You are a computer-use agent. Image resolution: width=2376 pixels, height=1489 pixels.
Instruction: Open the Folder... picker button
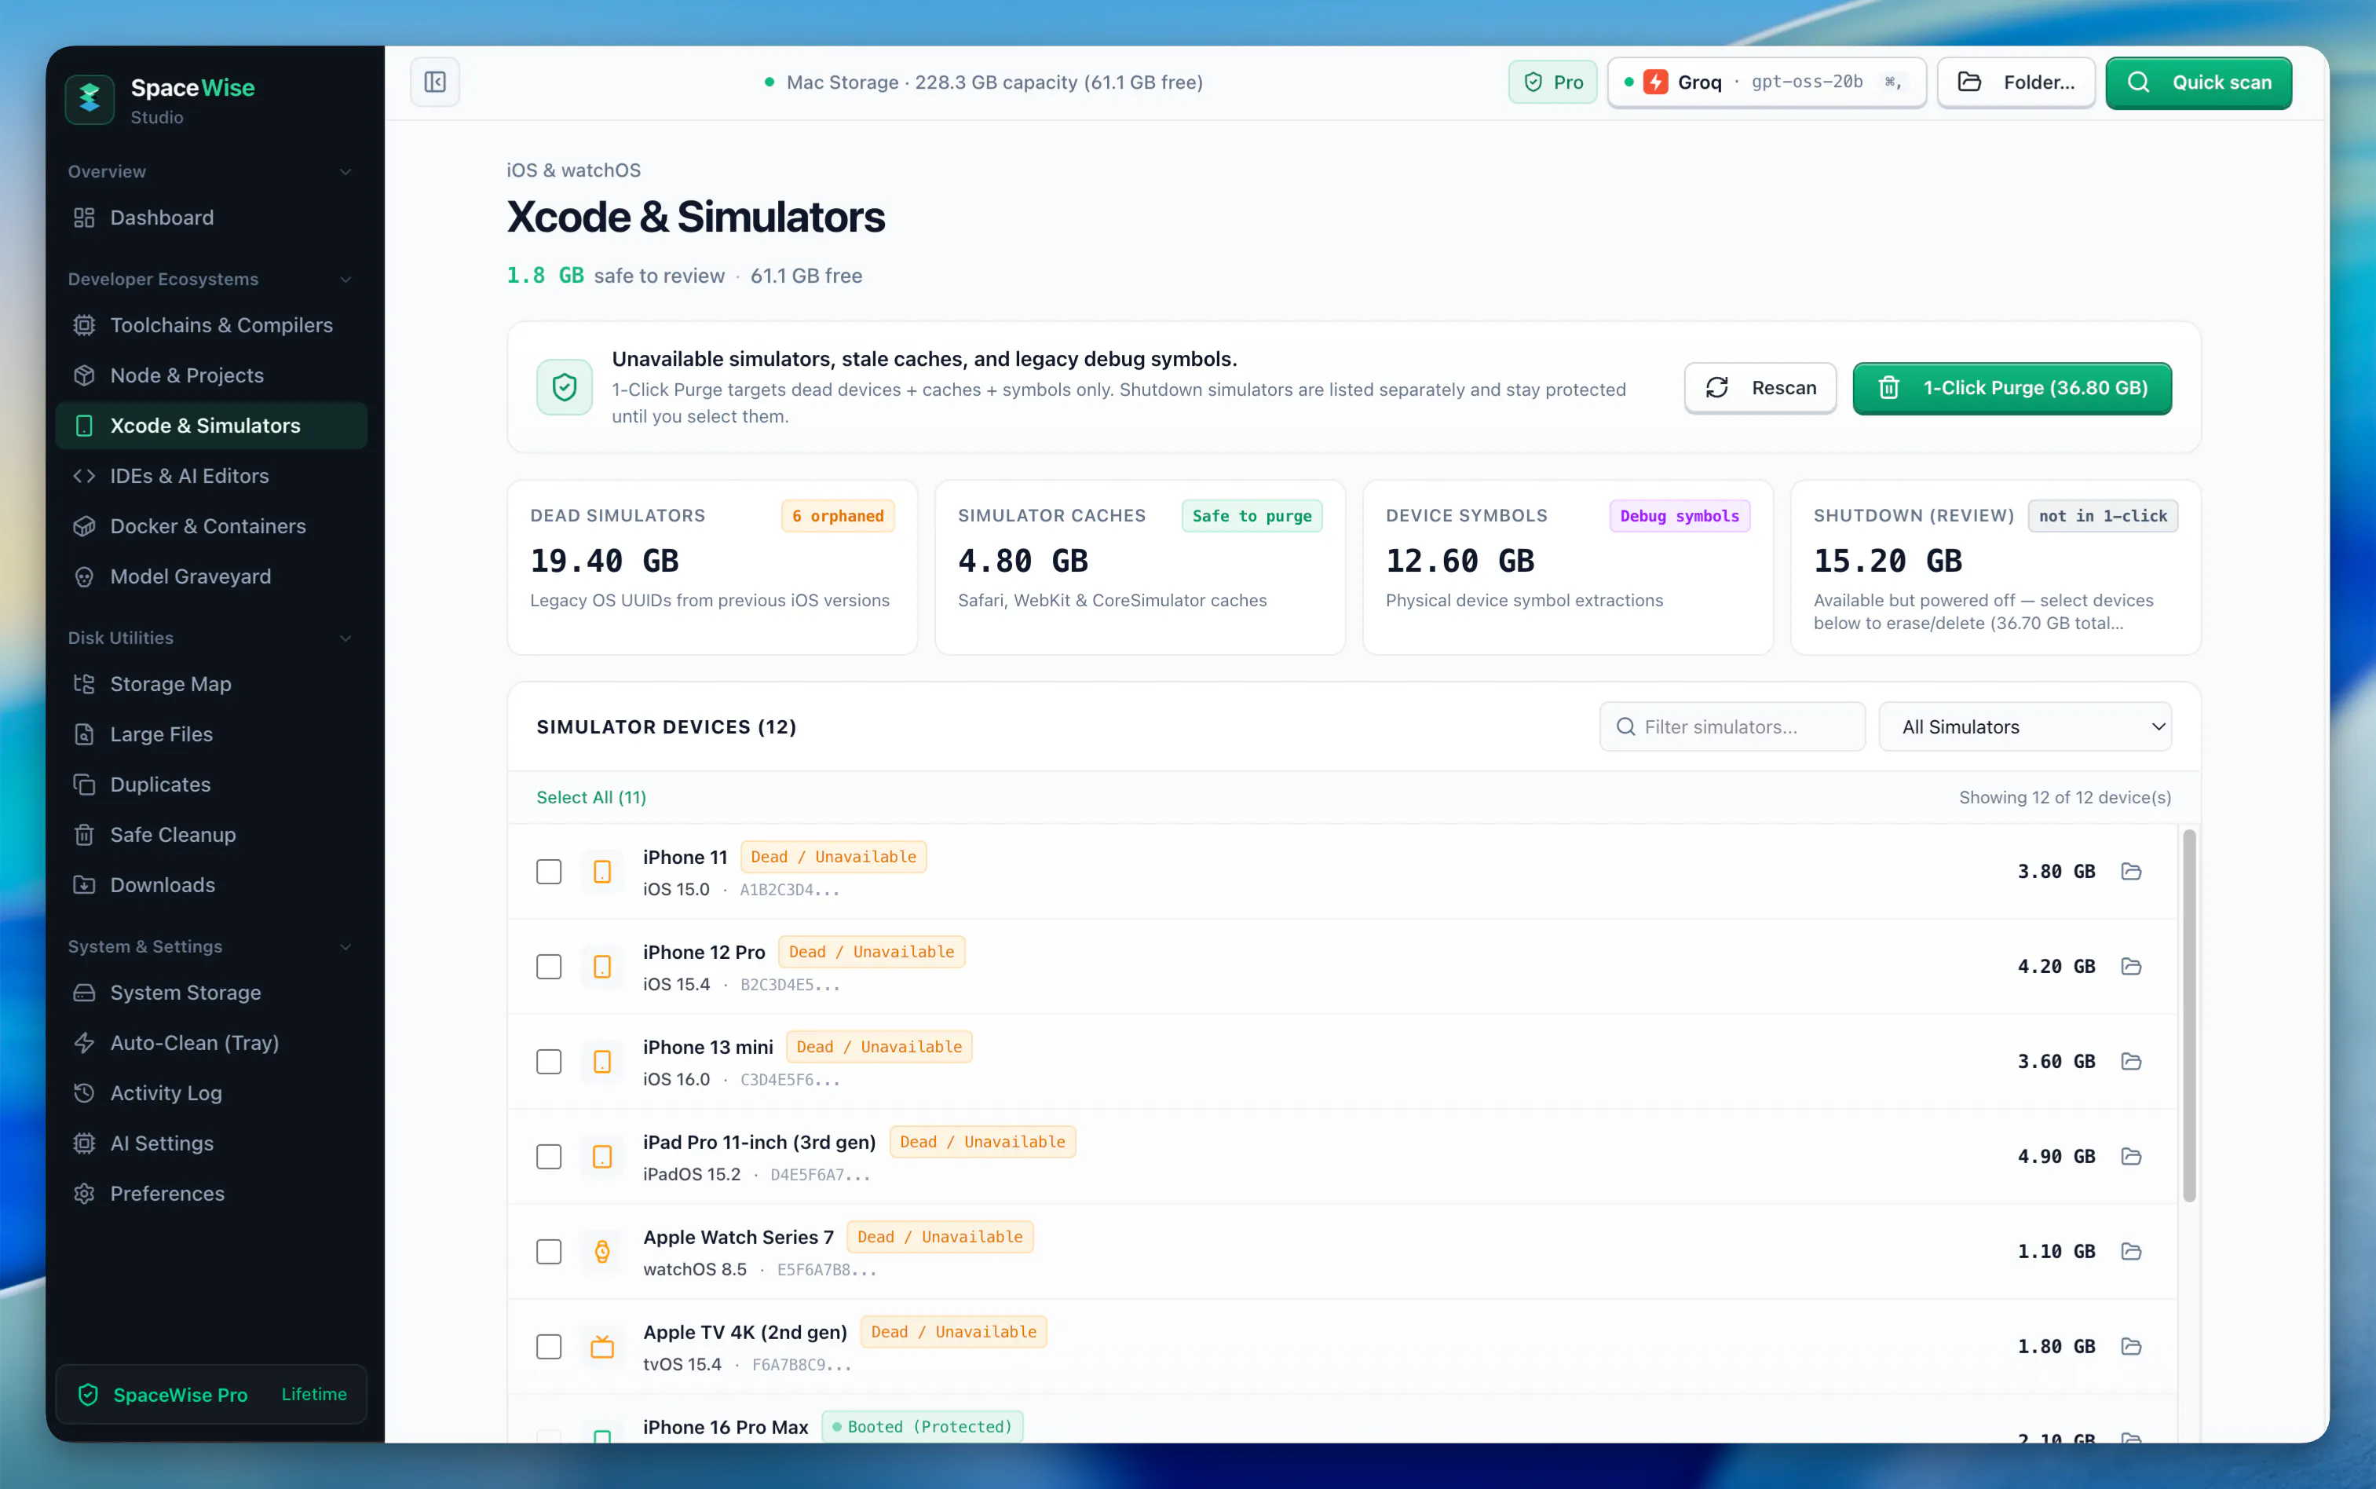pos(2016,82)
